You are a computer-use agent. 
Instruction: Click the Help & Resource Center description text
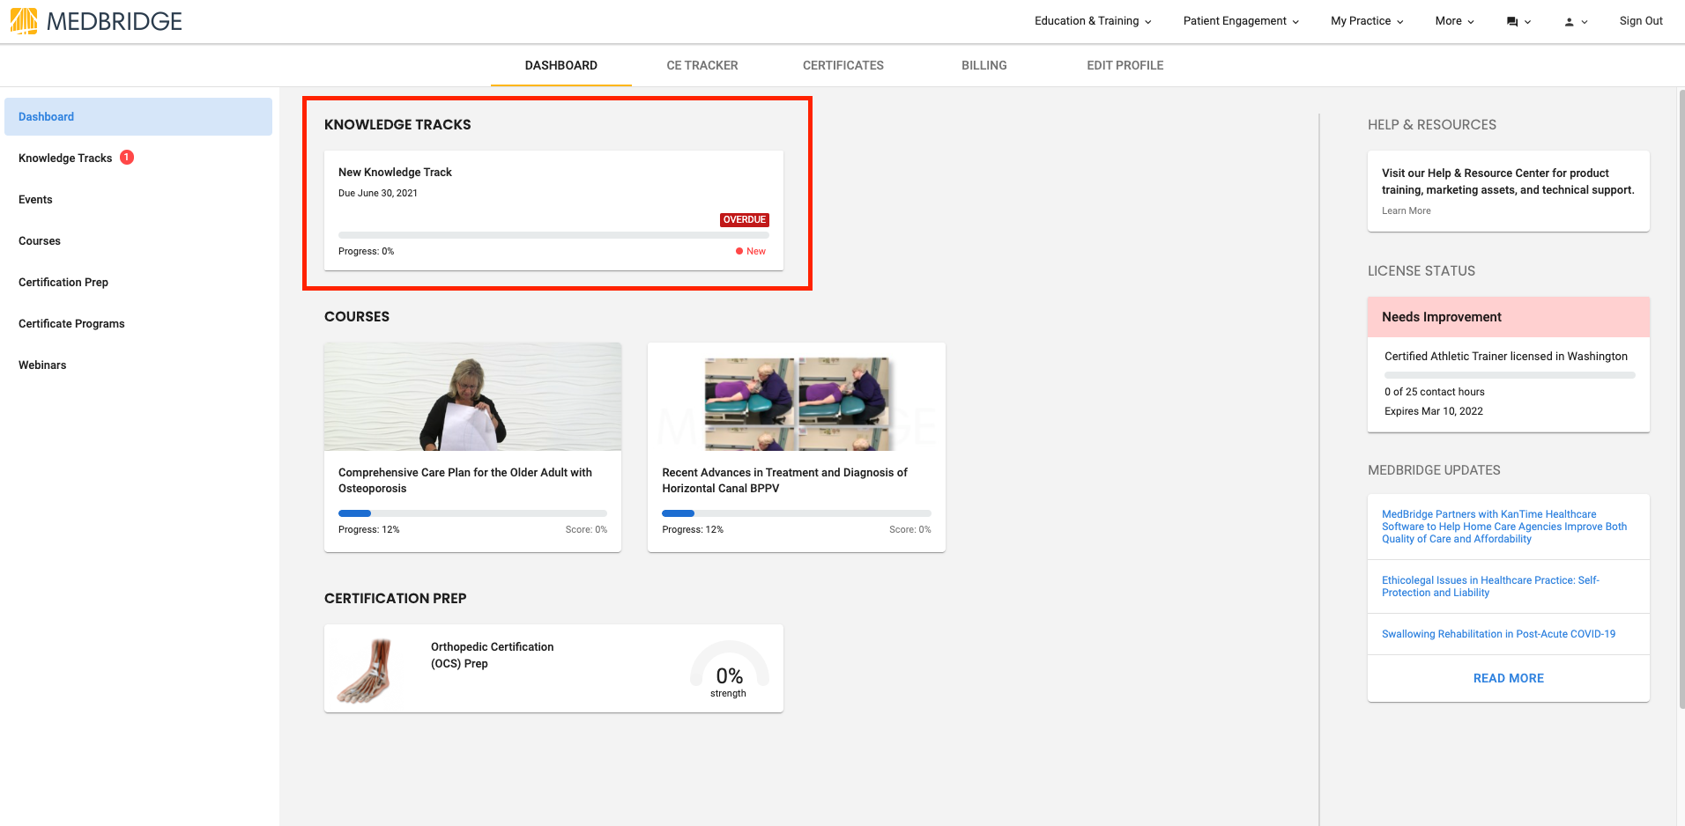point(1508,181)
